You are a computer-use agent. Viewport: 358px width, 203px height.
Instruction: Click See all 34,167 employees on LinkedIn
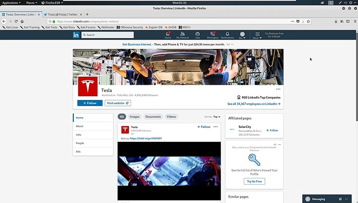coord(254,104)
